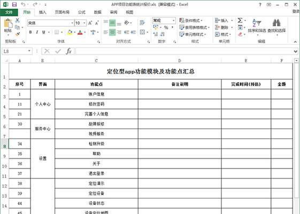Viewport: 300px width, 214px height.
Task: Click the Increase Indent icon
Action: (x=133, y=32)
